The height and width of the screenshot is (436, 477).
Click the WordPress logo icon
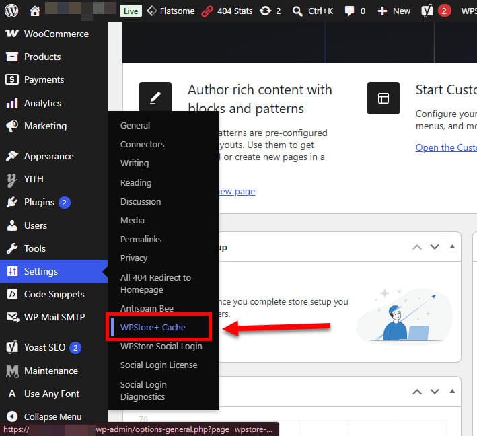click(11, 11)
